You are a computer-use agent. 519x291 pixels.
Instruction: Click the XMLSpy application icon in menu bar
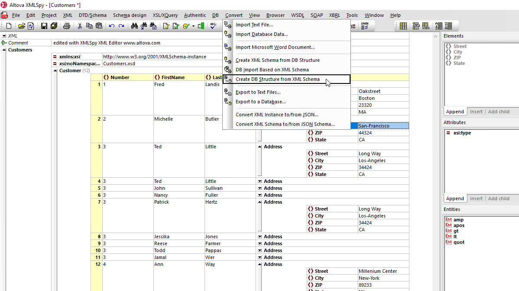[x=4, y=15]
